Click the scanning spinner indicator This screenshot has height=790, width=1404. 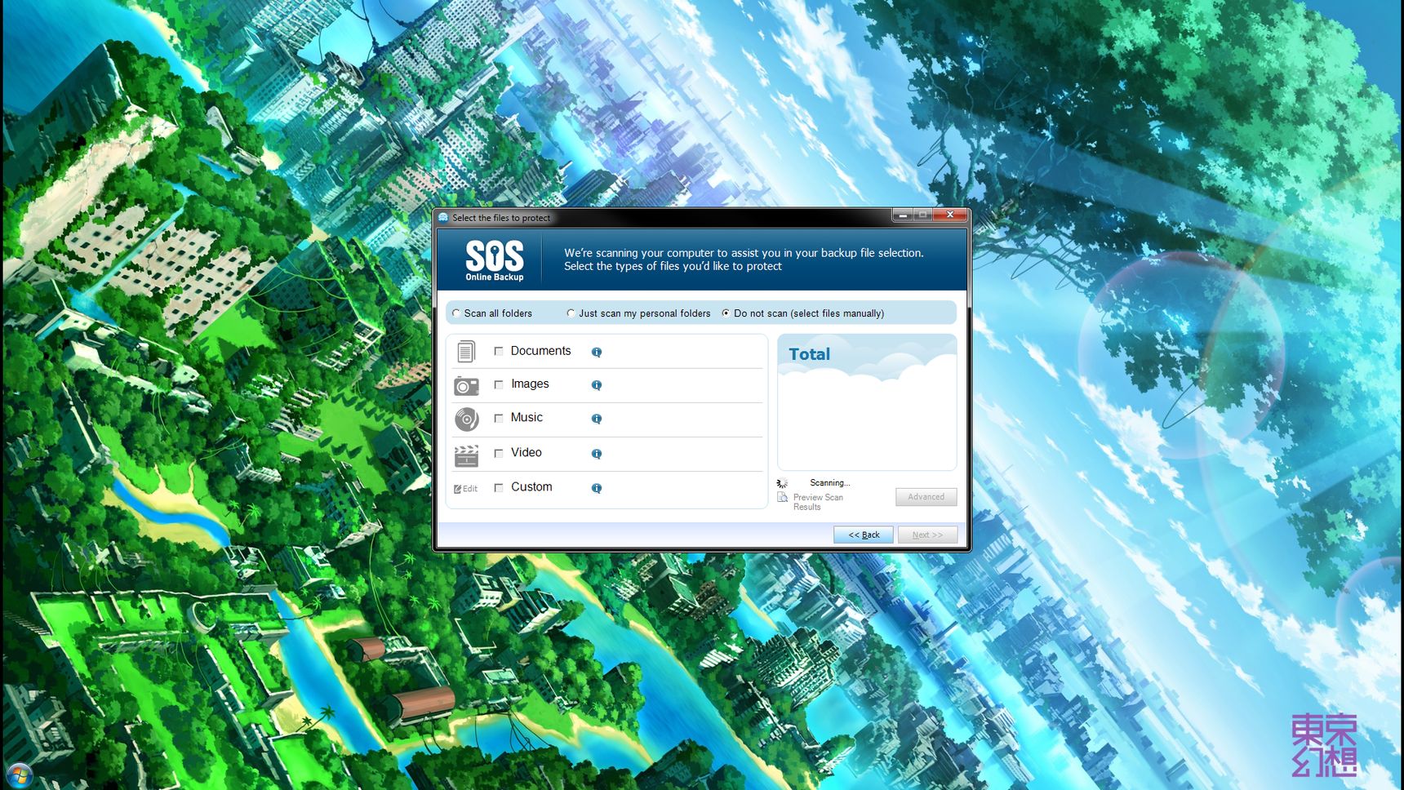pyautogui.click(x=782, y=483)
